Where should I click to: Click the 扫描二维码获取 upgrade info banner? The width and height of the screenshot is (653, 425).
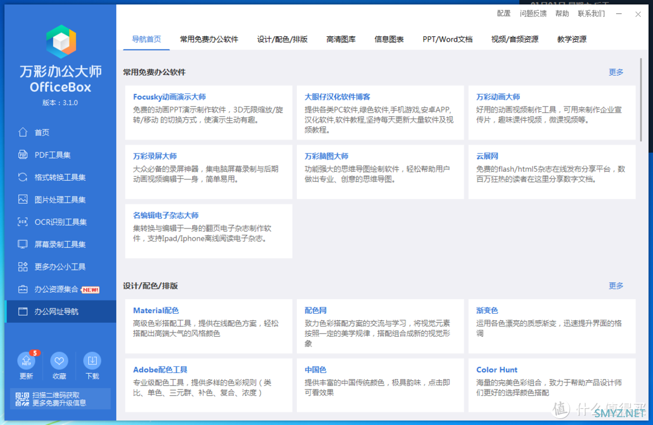[x=61, y=399]
